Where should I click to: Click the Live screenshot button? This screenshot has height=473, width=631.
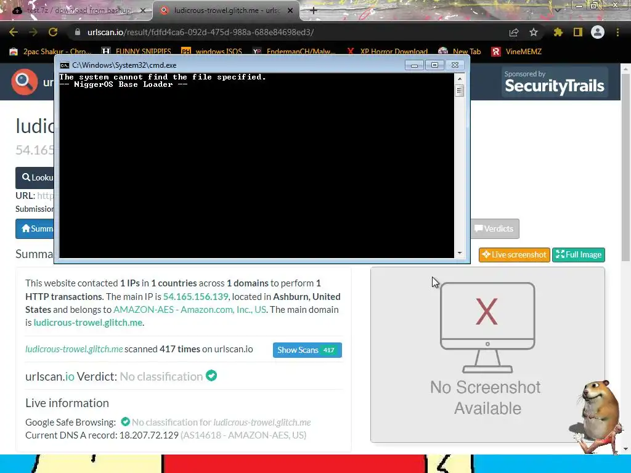click(515, 254)
